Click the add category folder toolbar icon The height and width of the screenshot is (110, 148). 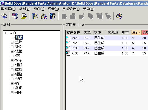click(35, 16)
